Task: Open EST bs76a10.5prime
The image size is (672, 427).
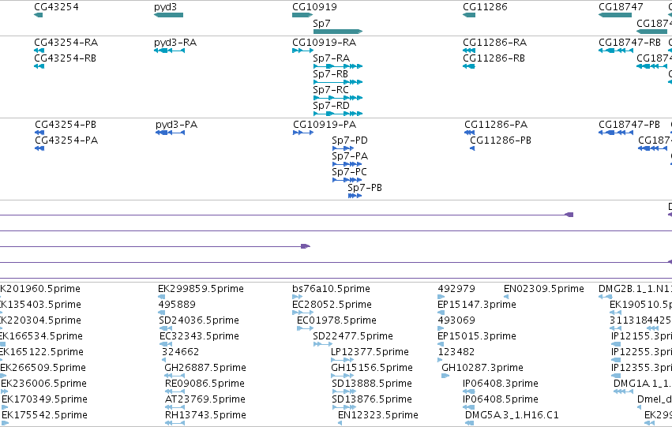Action: [x=298, y=297]
